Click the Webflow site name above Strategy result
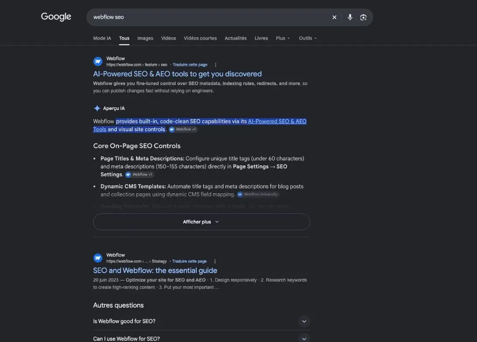This screenshot has width=477, height=342. click(115, 255)
